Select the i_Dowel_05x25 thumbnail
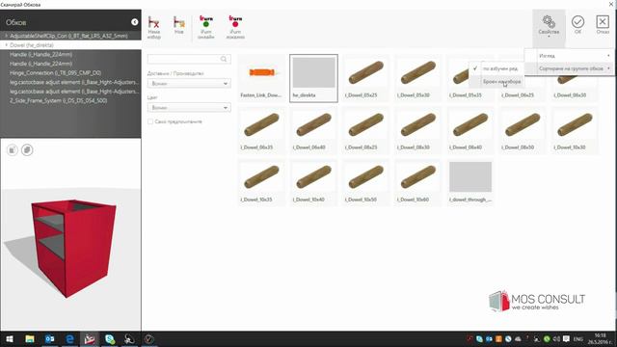Image resolution: width=617 pixels, height=347 pixels. pyautogui.click(x=366, y=78)
